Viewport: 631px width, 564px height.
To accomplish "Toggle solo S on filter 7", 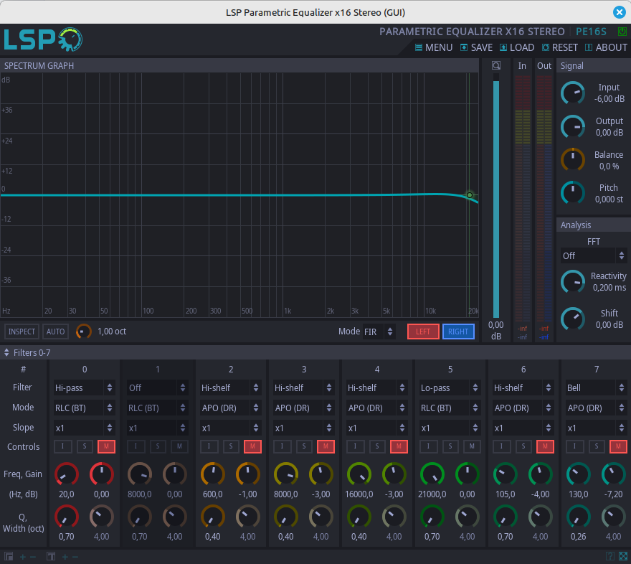I will (x=597, y=446).
